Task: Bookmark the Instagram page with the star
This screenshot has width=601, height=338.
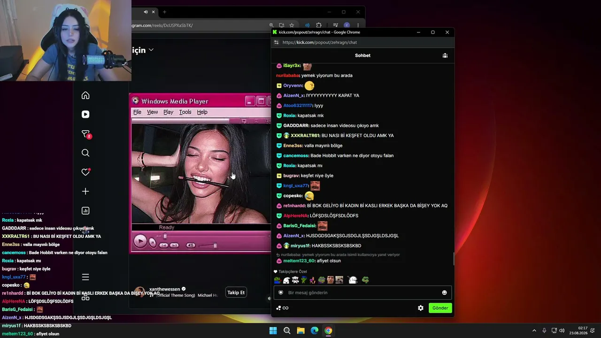Action: [x=292, y=25]
